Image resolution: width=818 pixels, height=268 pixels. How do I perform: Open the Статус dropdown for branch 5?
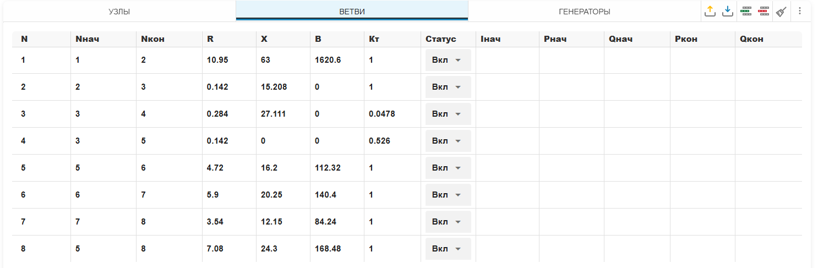448,168
